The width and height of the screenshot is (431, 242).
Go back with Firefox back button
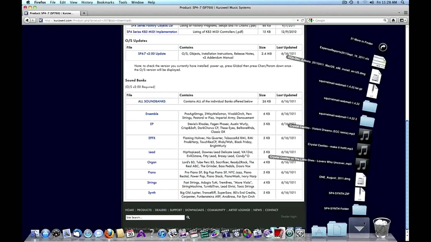pos(27,20)
